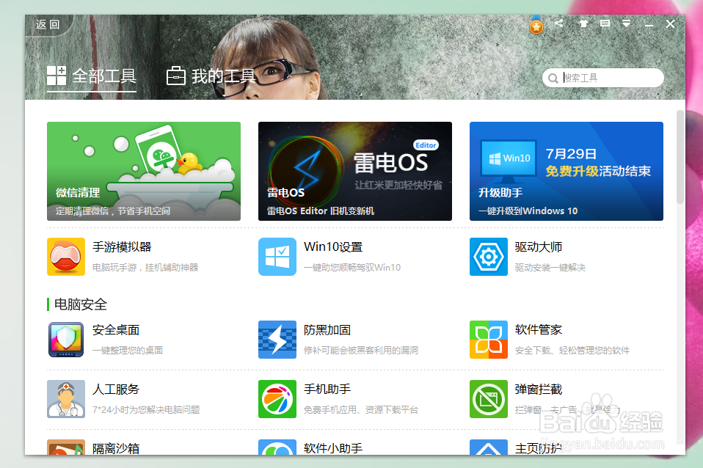
Task: Open 人工服务 doctor icon
Action: [66, 399]
